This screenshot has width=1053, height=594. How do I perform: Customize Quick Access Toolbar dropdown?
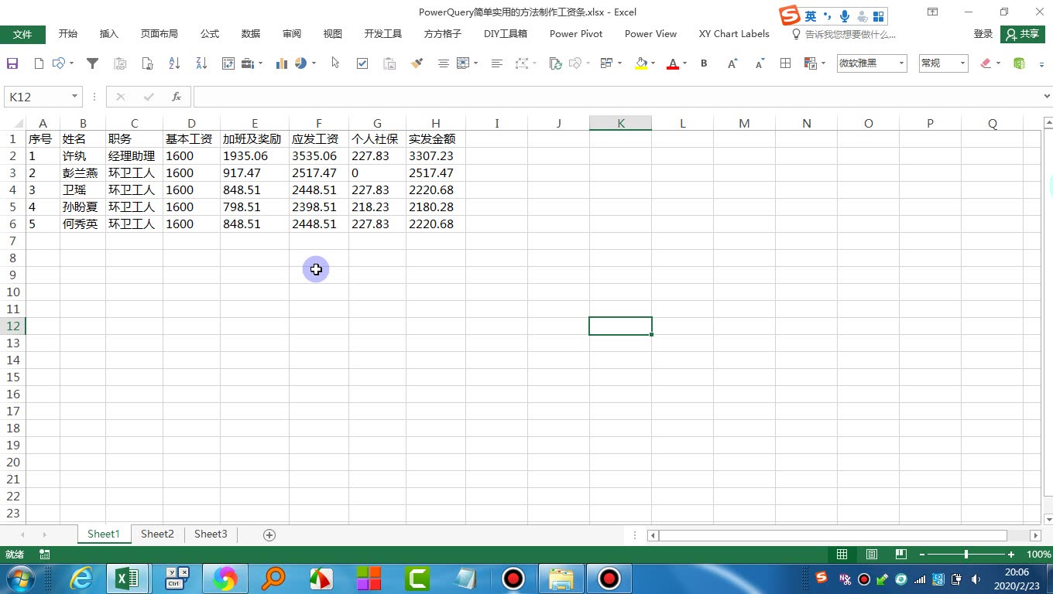1041,64
